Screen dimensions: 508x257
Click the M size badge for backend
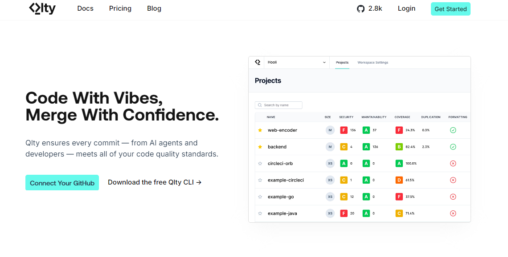330,147
